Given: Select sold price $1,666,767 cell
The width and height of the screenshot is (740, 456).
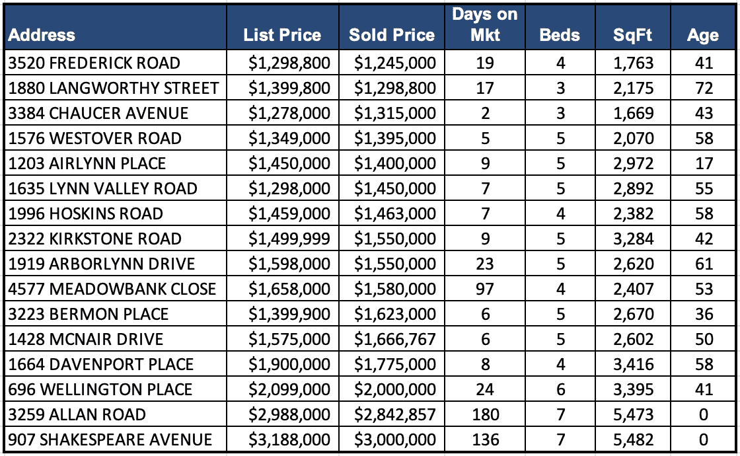Looking at the screenshot, I should coord(394,339).
